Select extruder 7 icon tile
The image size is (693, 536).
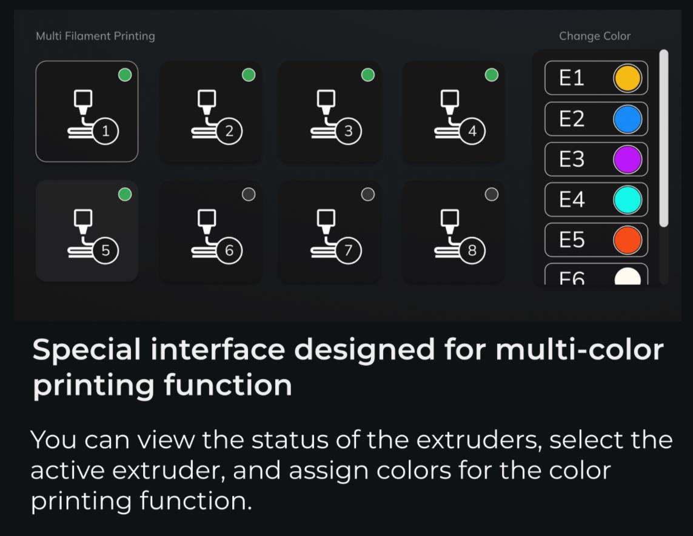click(330, 231)
